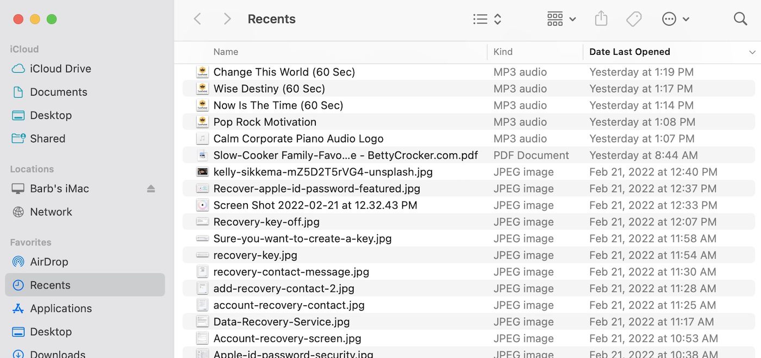Sort by Date Last Opened column

click(x=629, y=52)
